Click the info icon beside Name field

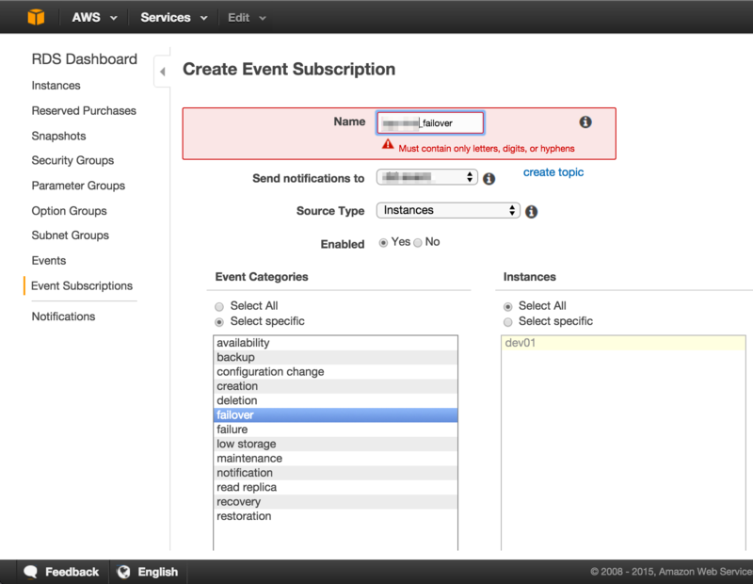tap(585, 122)
